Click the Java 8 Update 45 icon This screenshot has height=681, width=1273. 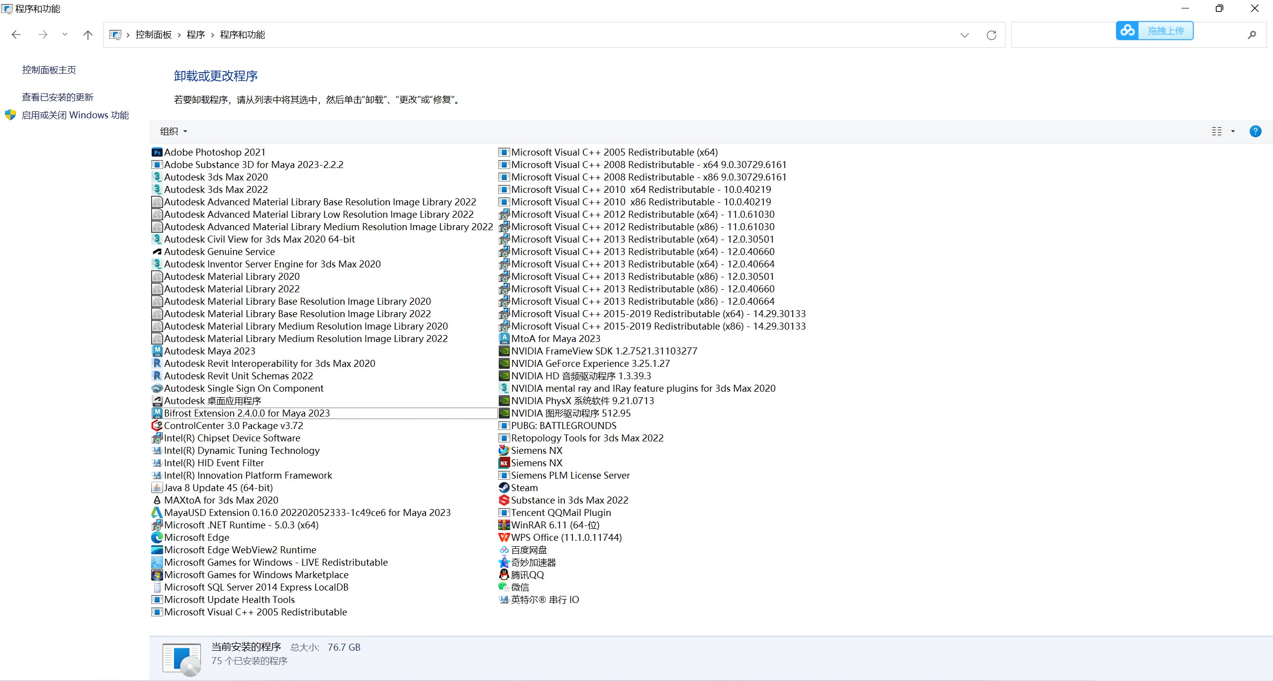click(157, 488)
